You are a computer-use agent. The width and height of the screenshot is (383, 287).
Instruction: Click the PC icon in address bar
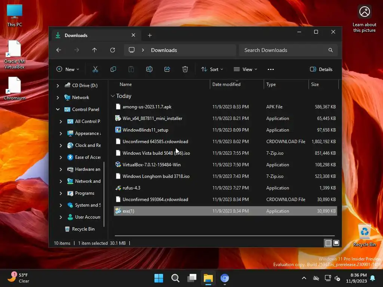[132, 50]
